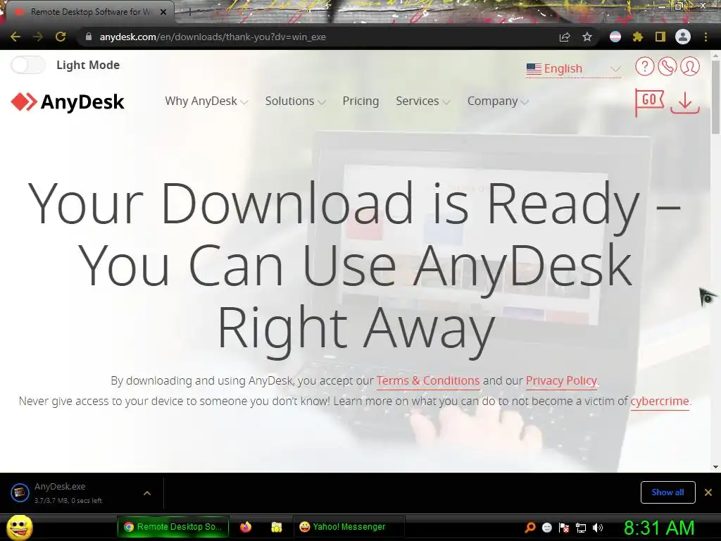Launch Firefox from the taskbar
721x541 pixels.
(246, 527)
